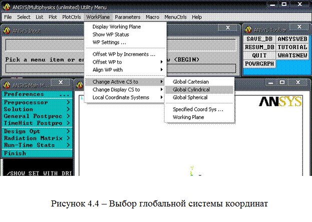Click WHATSNEW toolbar button

pyautogui.click(x=292, y=56)
